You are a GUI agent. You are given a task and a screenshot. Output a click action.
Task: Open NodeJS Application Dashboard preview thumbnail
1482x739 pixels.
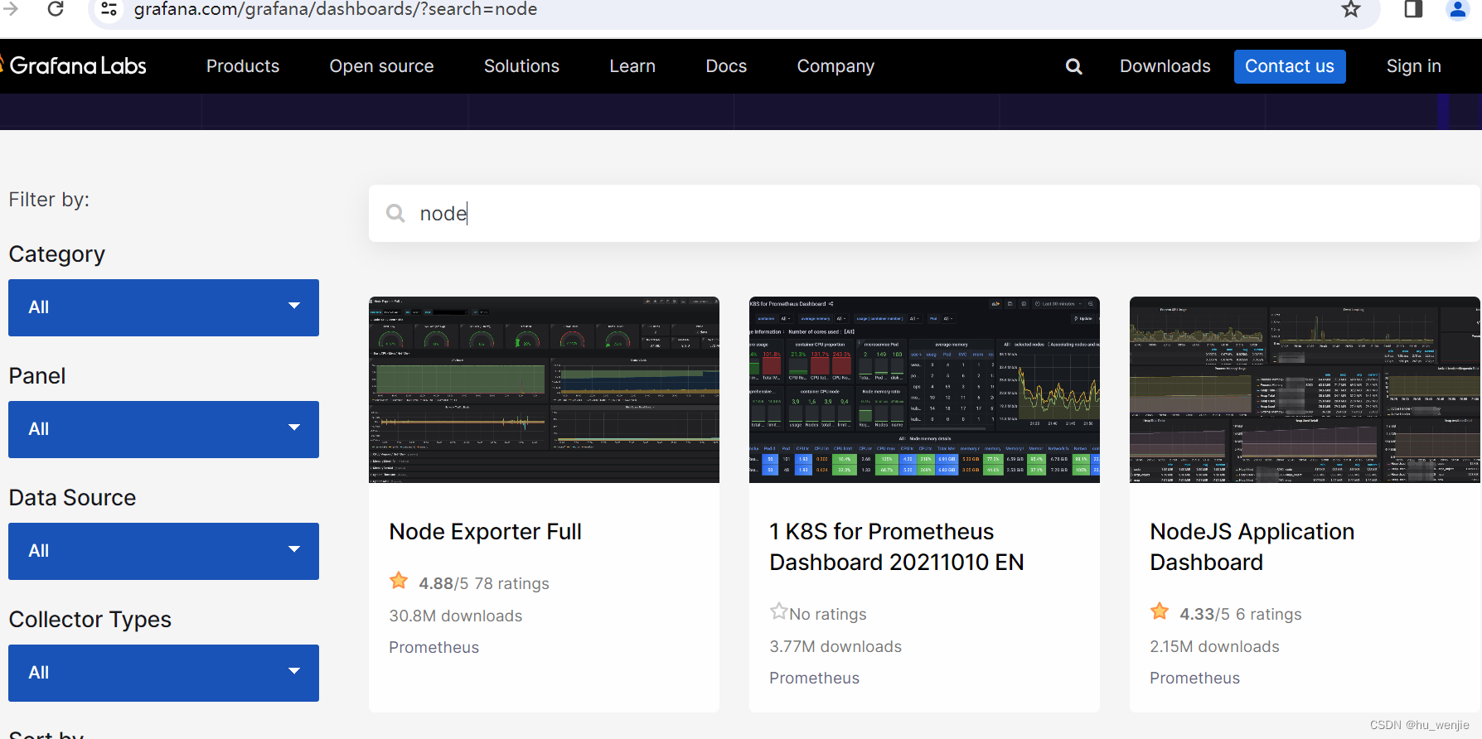tap(1305, 389)
